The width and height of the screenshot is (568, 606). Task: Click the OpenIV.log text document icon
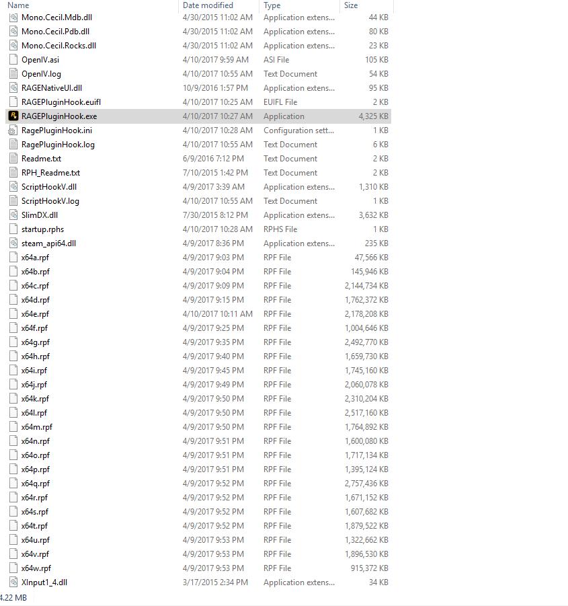[x=13, y=74]
